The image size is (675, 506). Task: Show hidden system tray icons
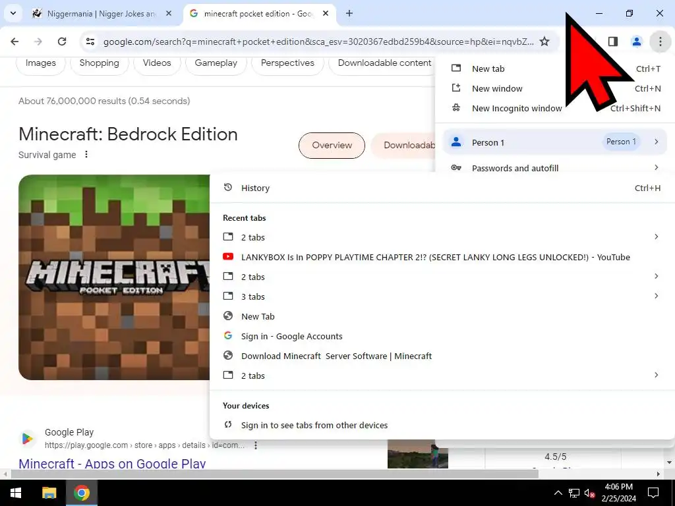pos(558,493)
